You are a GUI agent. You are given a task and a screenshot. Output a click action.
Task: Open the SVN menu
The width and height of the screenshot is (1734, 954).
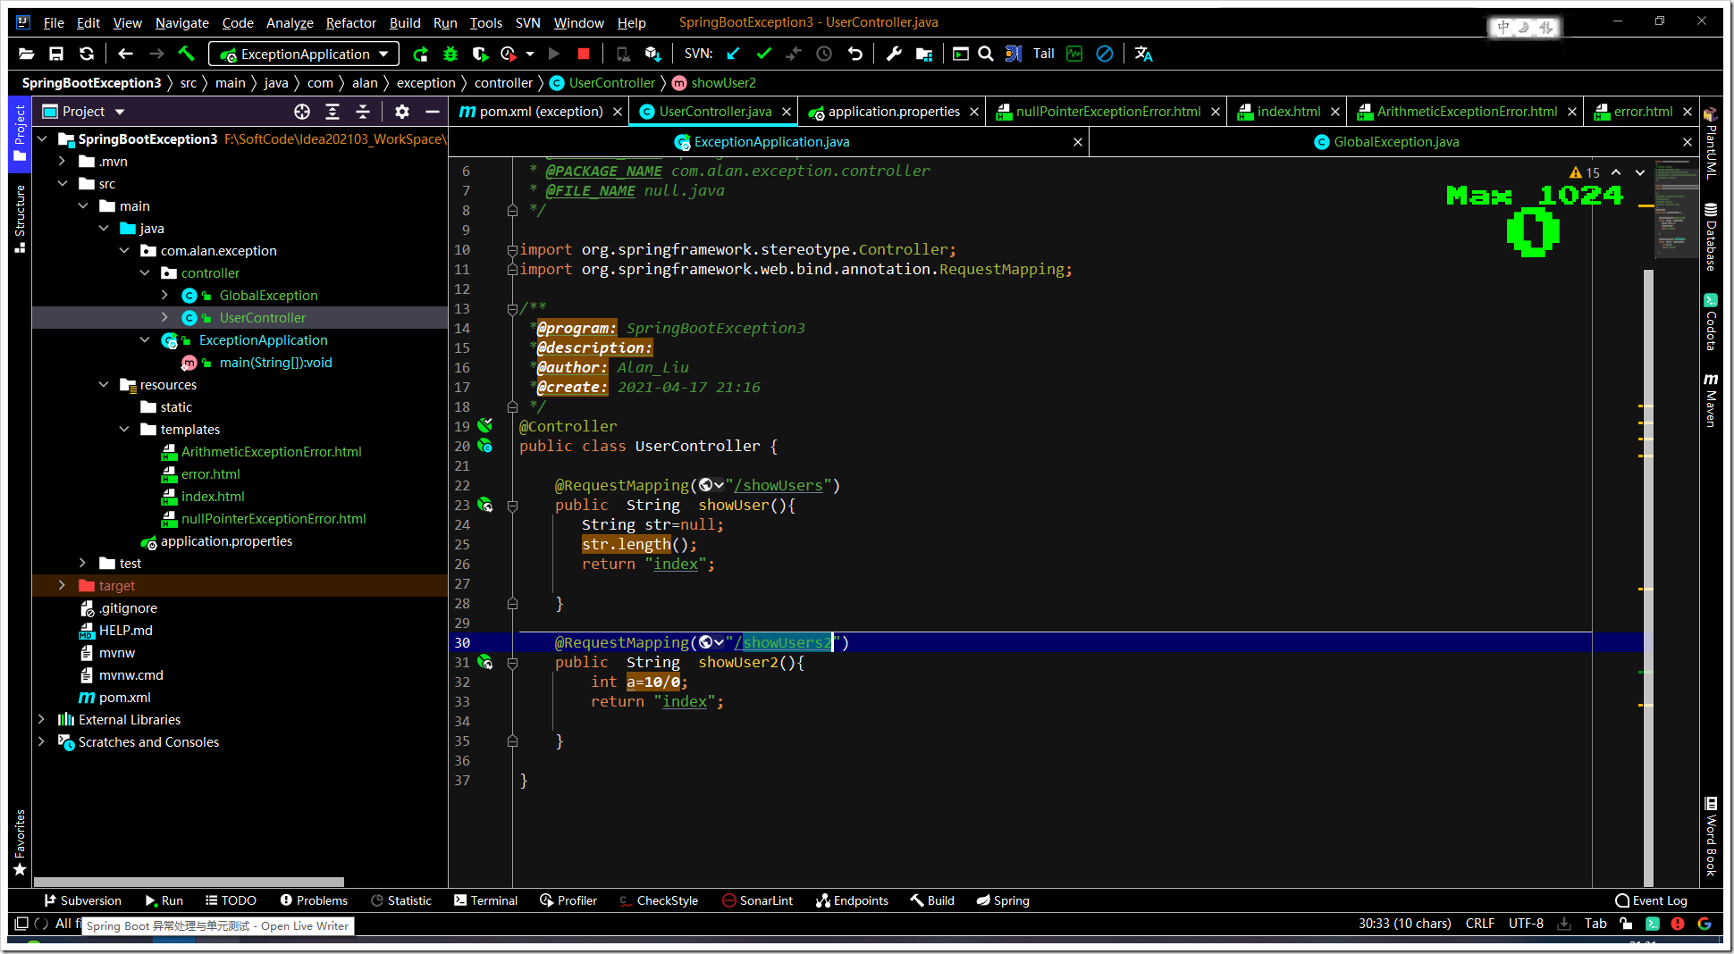click(527, 22)
